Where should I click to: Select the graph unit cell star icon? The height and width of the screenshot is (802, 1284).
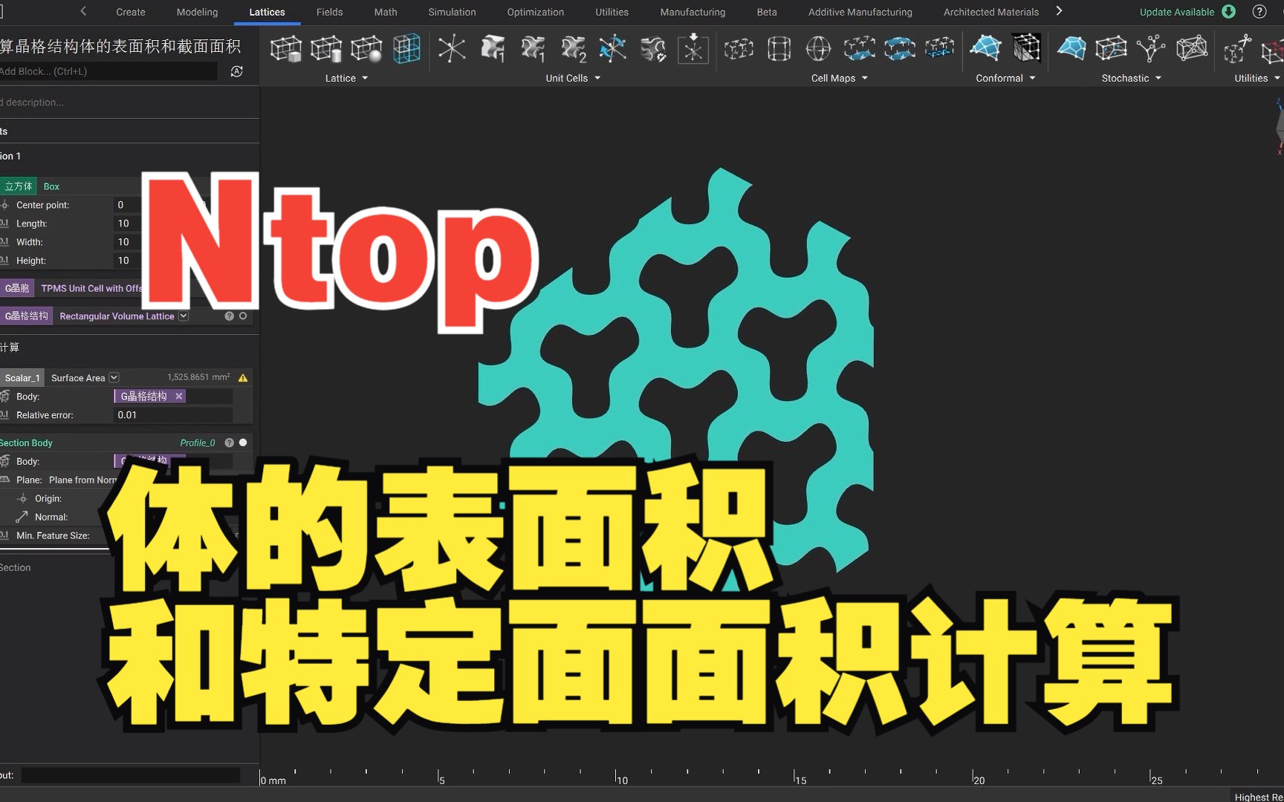(452, 49)
